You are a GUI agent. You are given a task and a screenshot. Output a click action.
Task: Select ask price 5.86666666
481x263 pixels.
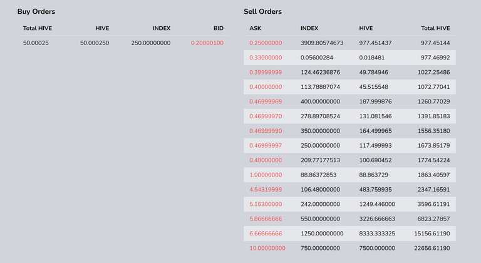point(266,219)
